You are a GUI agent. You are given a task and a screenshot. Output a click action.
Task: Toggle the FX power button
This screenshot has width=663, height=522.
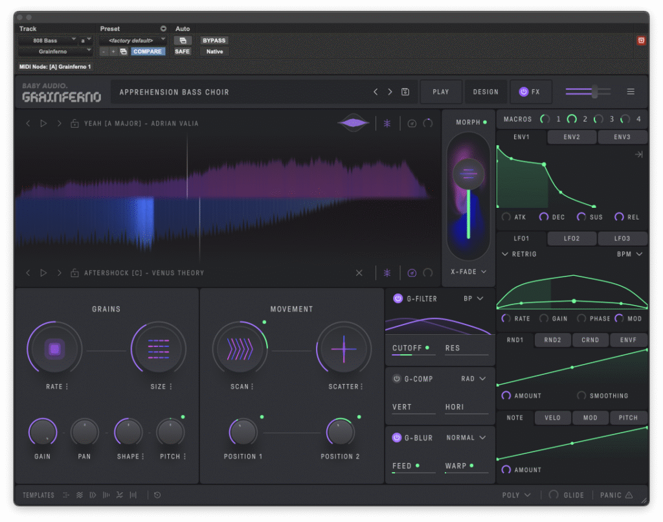(523, 92)
